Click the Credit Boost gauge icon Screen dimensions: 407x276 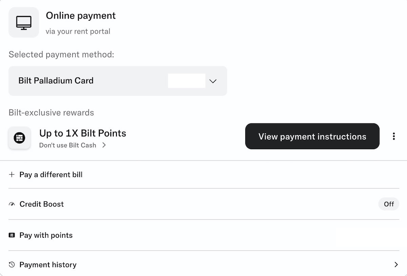[x=12, y=204]
